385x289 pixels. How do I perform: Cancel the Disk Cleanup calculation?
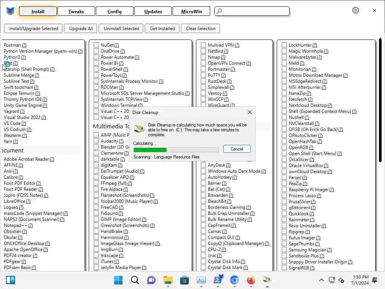click(237, 149)
